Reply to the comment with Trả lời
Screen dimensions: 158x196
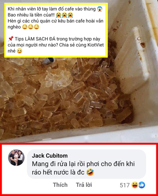84,185
